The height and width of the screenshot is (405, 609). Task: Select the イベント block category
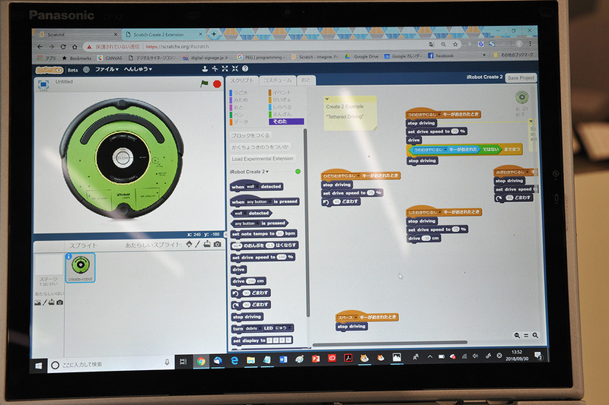tap(280, 92)
